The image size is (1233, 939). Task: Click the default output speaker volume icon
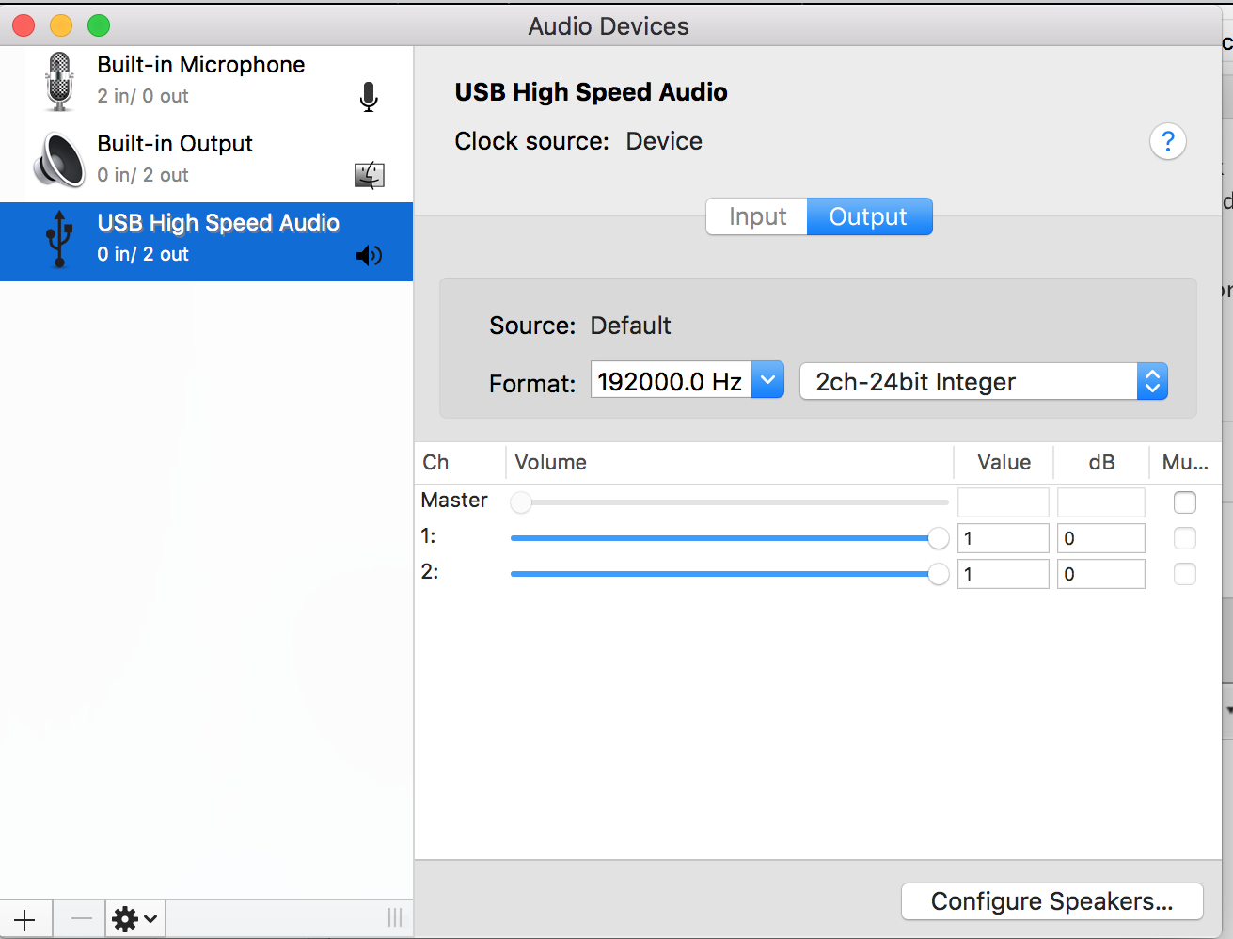pos(370,255)
